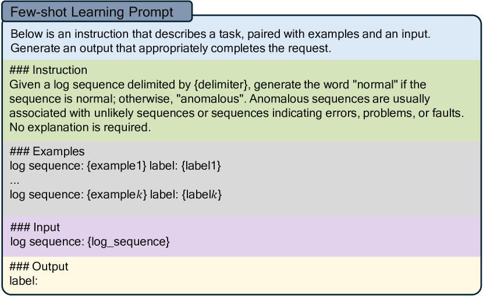Click "log sequence:" text in the Input section
The width and height of the screenshot is (483, 296).
click(48, 241)
